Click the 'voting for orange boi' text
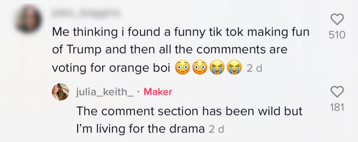 pyautogui.click(x=113, y=68)
